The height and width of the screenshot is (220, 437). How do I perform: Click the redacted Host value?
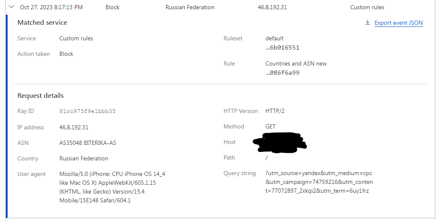click(x=280, y=143)
